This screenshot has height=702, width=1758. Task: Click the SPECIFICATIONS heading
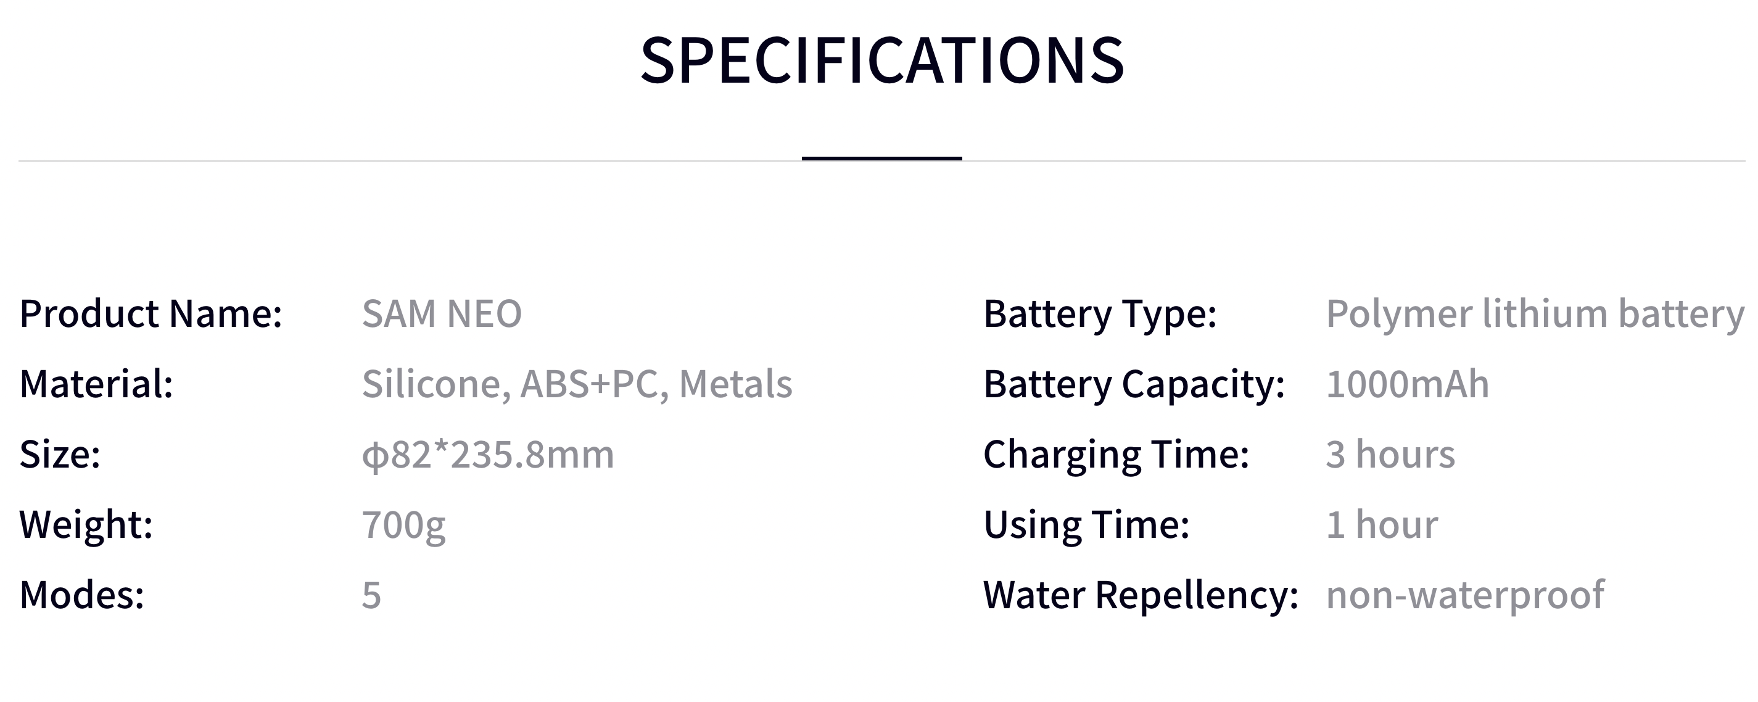pyautogui.click(x=881, y=60)
